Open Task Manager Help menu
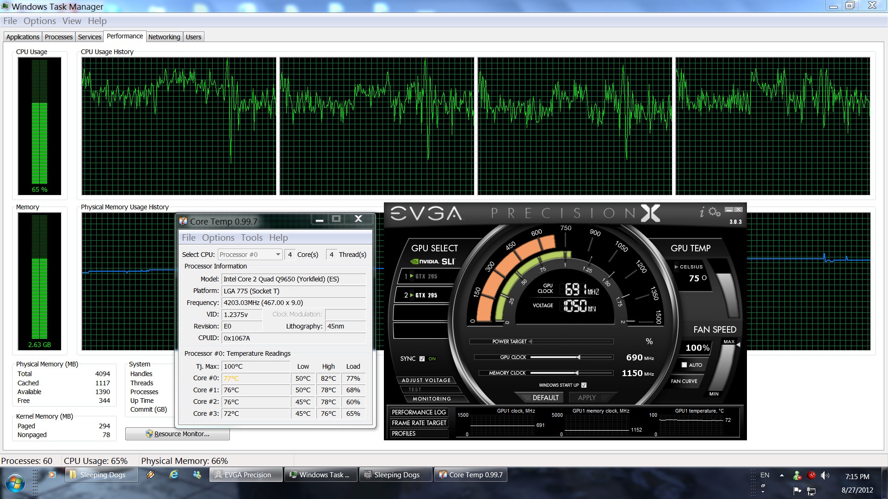Viewport: 888px width, 499px height. (x=97, y=21)
